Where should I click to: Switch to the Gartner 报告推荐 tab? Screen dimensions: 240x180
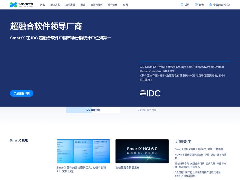coord(147,110)
